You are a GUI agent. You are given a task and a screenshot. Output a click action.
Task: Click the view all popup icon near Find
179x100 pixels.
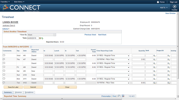[x=119, y=96]
